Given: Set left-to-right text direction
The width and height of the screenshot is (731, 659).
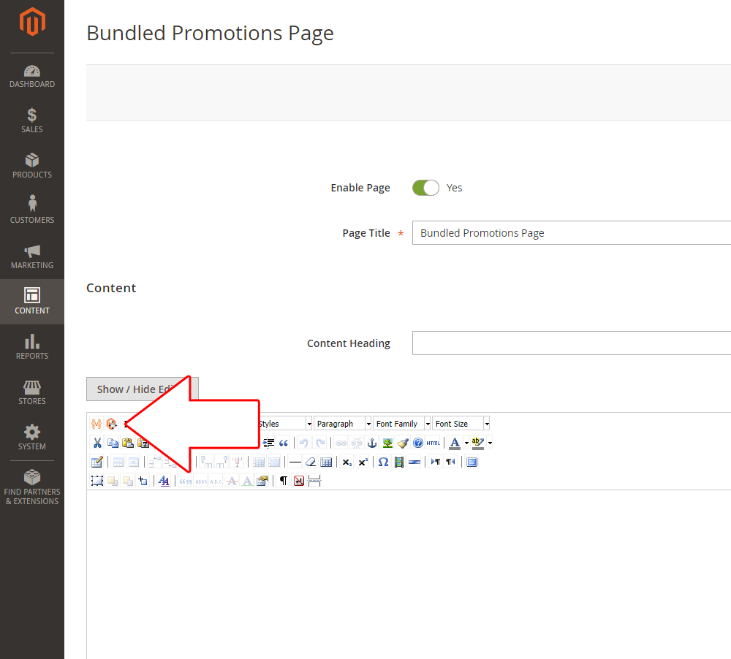Looking at the screenshot, I should point(436,462).
